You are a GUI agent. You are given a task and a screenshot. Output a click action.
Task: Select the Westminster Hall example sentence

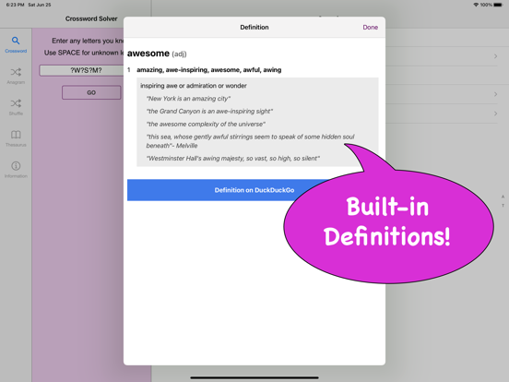(x=232, y=158)
